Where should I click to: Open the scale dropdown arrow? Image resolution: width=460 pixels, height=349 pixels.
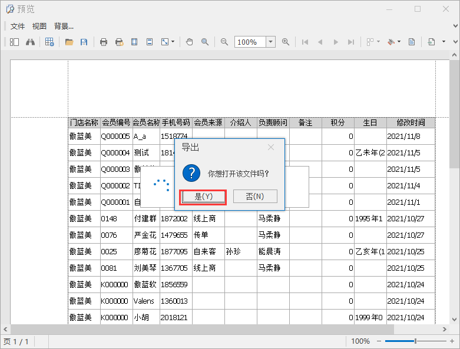173,42
